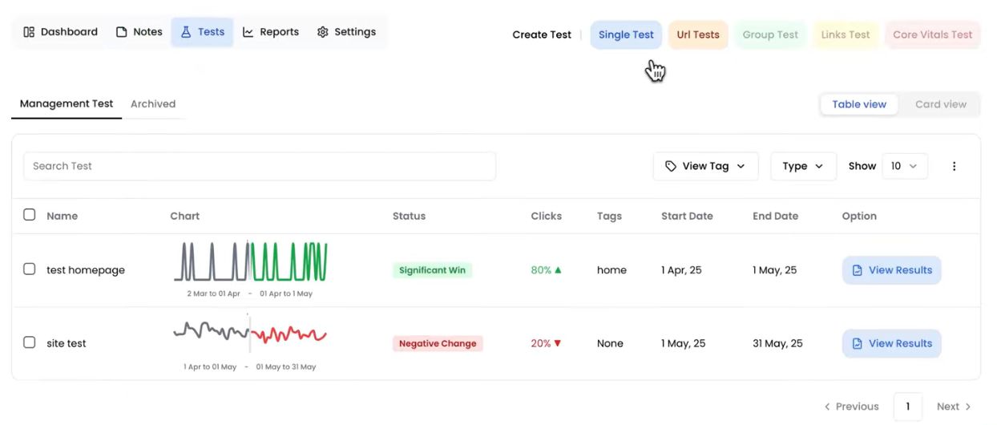The width and height of the screenshot is (997, 425).
Task: Click the tag icon in View Tag
Action: (671, 166)
